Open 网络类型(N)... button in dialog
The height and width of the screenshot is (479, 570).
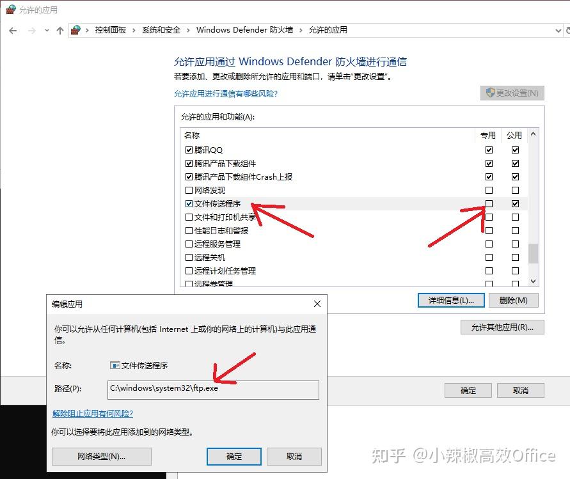click(x=102, y=456)
